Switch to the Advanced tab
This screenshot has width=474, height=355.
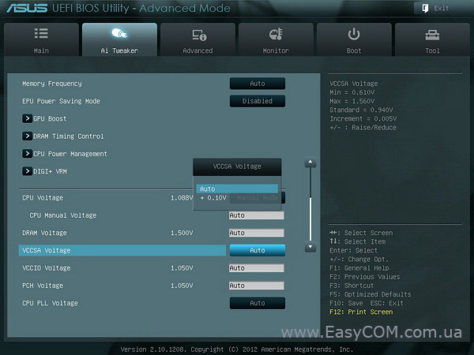pos(197,39)
